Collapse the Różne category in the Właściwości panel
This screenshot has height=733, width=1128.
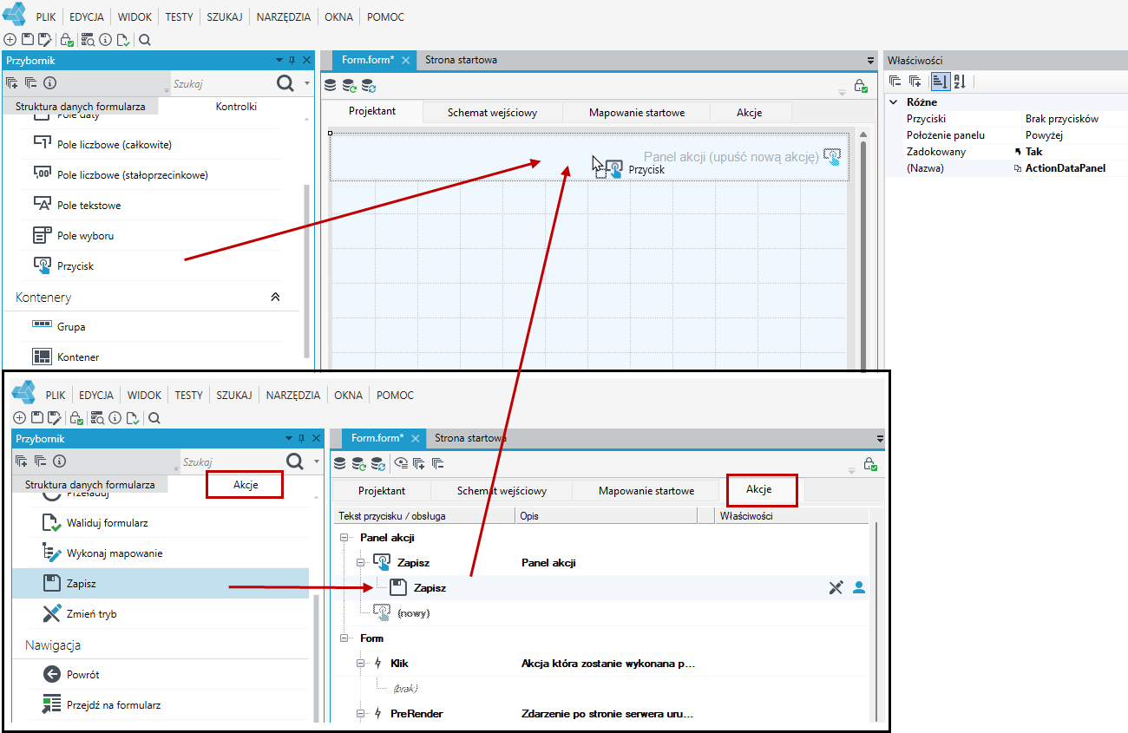coord(894,102)
